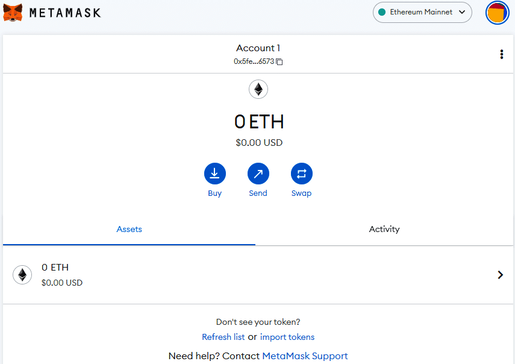Open the Ethereum Mainnet network dropdown
The height and width of the screenshot is (364, 515).
pos(422,12)
